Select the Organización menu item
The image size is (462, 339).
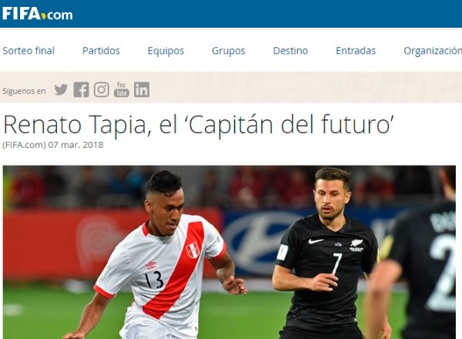[433, 51]
